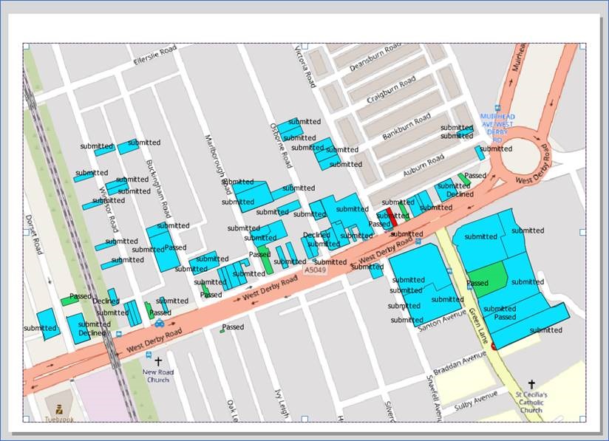Viewport: 609px width, 441px height.
Task: Click the top selection handle above the map
Action: [x=304, y=46]
